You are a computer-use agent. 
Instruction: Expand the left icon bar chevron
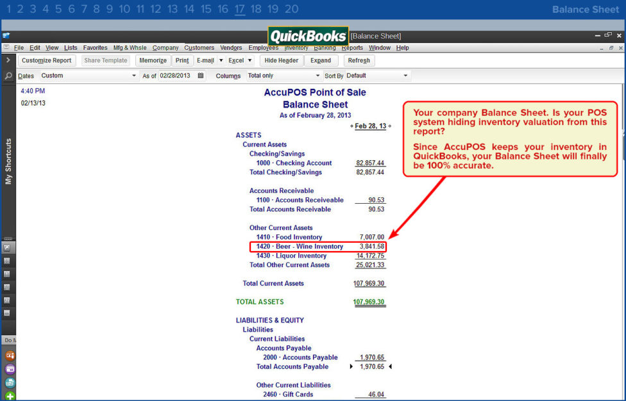(x=8, y=60)
